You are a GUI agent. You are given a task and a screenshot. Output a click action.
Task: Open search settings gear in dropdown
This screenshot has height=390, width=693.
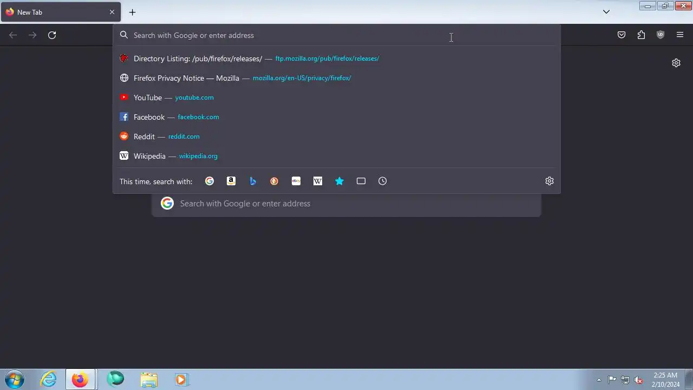(x=550, y=181)
